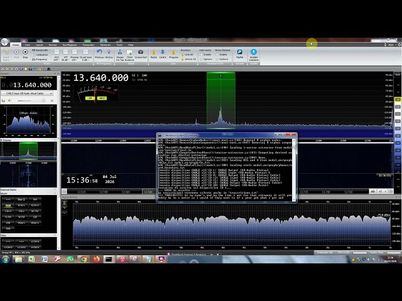Go to Previous RX frequency
The width and height of the screenshot is (402, 301).
[99, 54]
